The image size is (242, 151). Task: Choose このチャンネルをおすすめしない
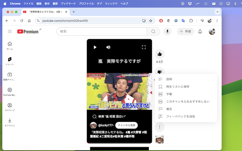186,101
